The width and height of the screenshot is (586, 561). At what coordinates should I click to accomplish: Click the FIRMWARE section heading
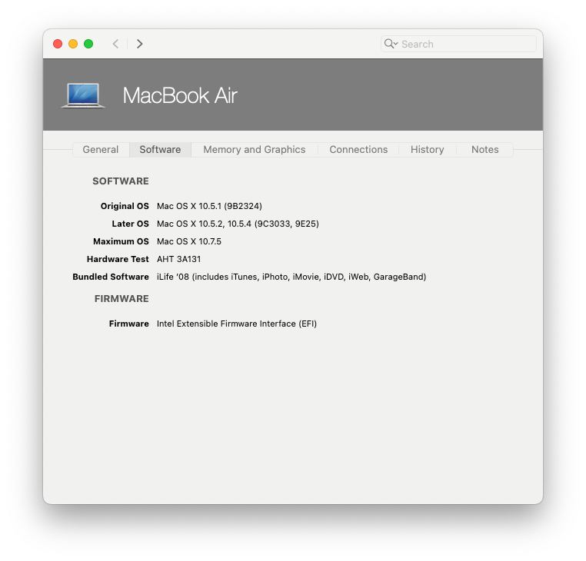tap(122, 299)
